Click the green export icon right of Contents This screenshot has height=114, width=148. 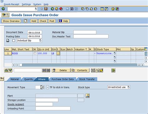113,70
